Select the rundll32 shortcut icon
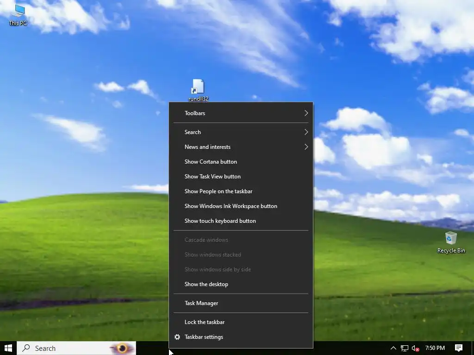Image resolution: width=474 pixels, height=355 pixels. coord(198,90)
